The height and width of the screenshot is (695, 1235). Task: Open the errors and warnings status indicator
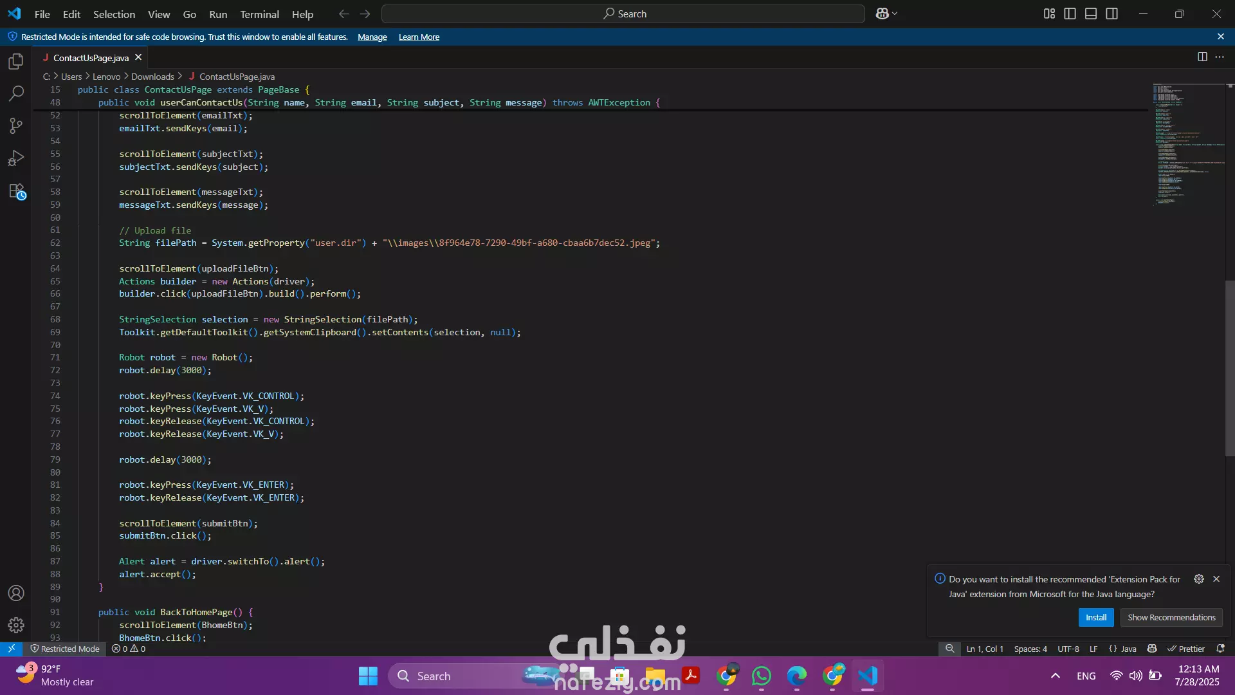tap(129, 649)
